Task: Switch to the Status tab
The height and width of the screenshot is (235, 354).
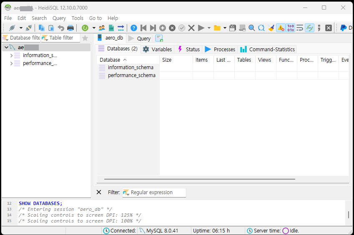Action: click(189, 49)
